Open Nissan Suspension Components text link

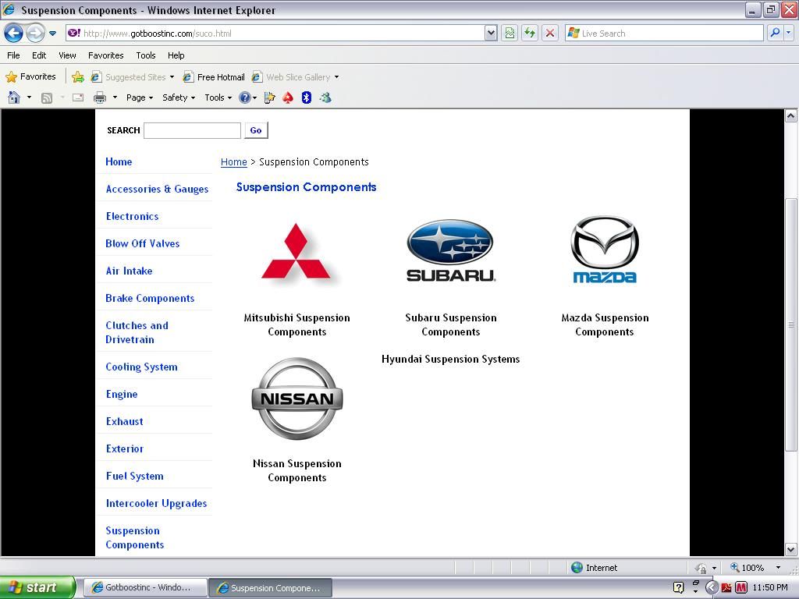coord(297,470)
